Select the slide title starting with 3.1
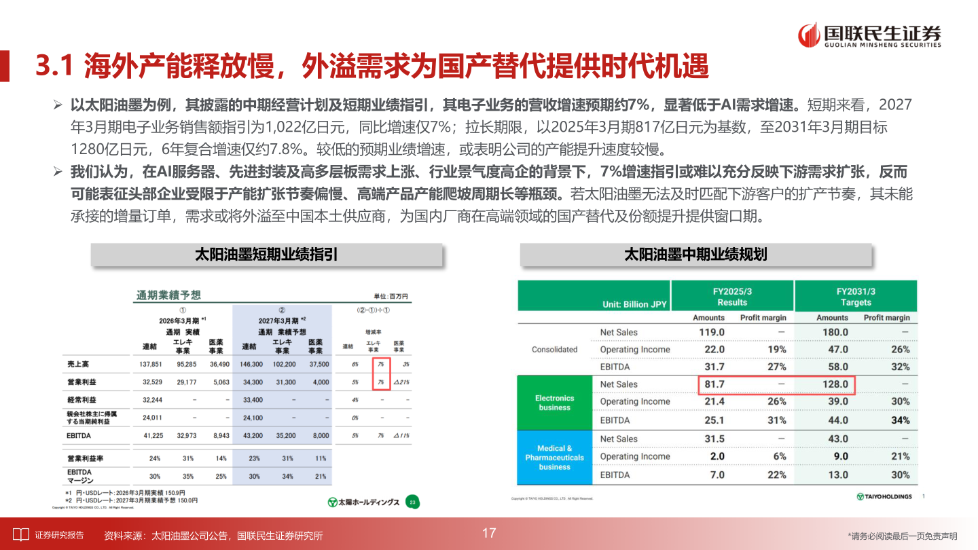This screenshot has height=550, width=978. 372,66
